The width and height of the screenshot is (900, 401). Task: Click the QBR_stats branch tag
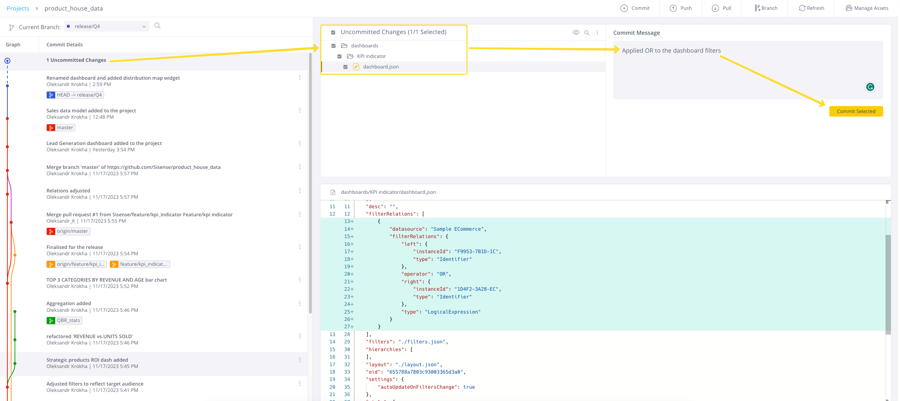point(64,320)
